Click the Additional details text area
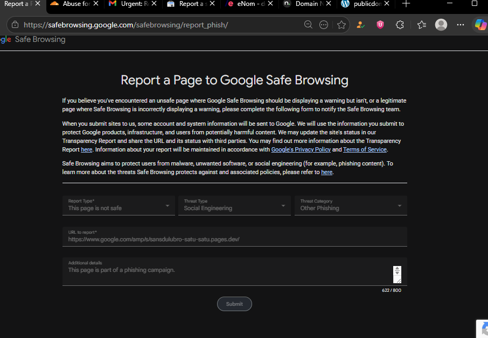The image size is (488, 338). point(235,271)
